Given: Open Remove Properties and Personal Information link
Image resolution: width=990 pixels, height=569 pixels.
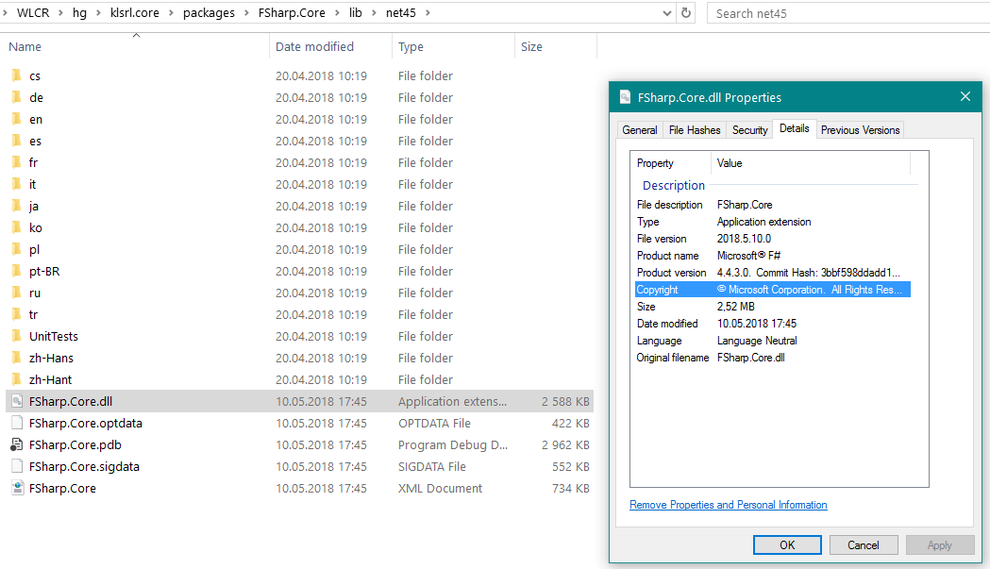Looking at the screenshot, I should (728, 505).
